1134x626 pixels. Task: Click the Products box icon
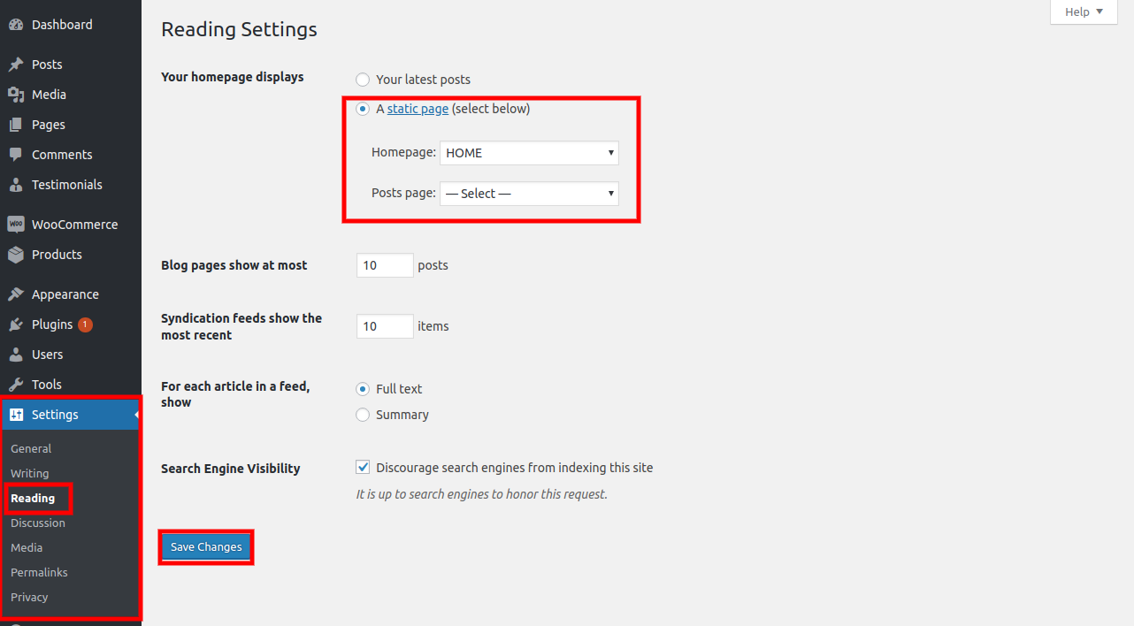coord(16,255)
